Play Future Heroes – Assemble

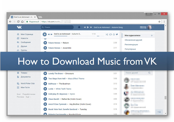click(x=45, y=48)
